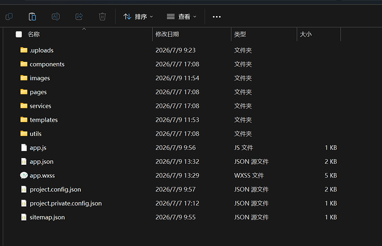Open the 查看 view dropdown
This screenshot has width=382, height=246.
182,17
